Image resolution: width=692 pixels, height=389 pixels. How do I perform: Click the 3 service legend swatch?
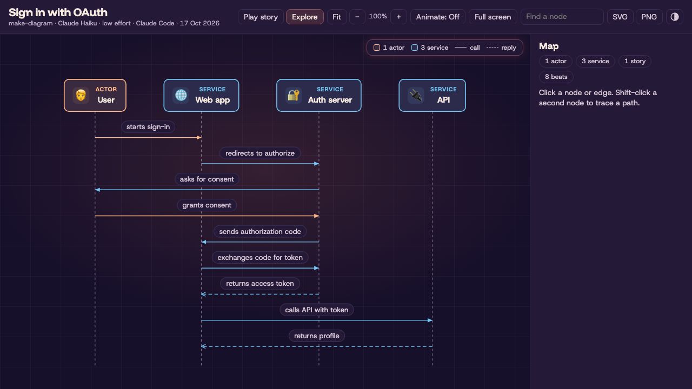[415, 48]
